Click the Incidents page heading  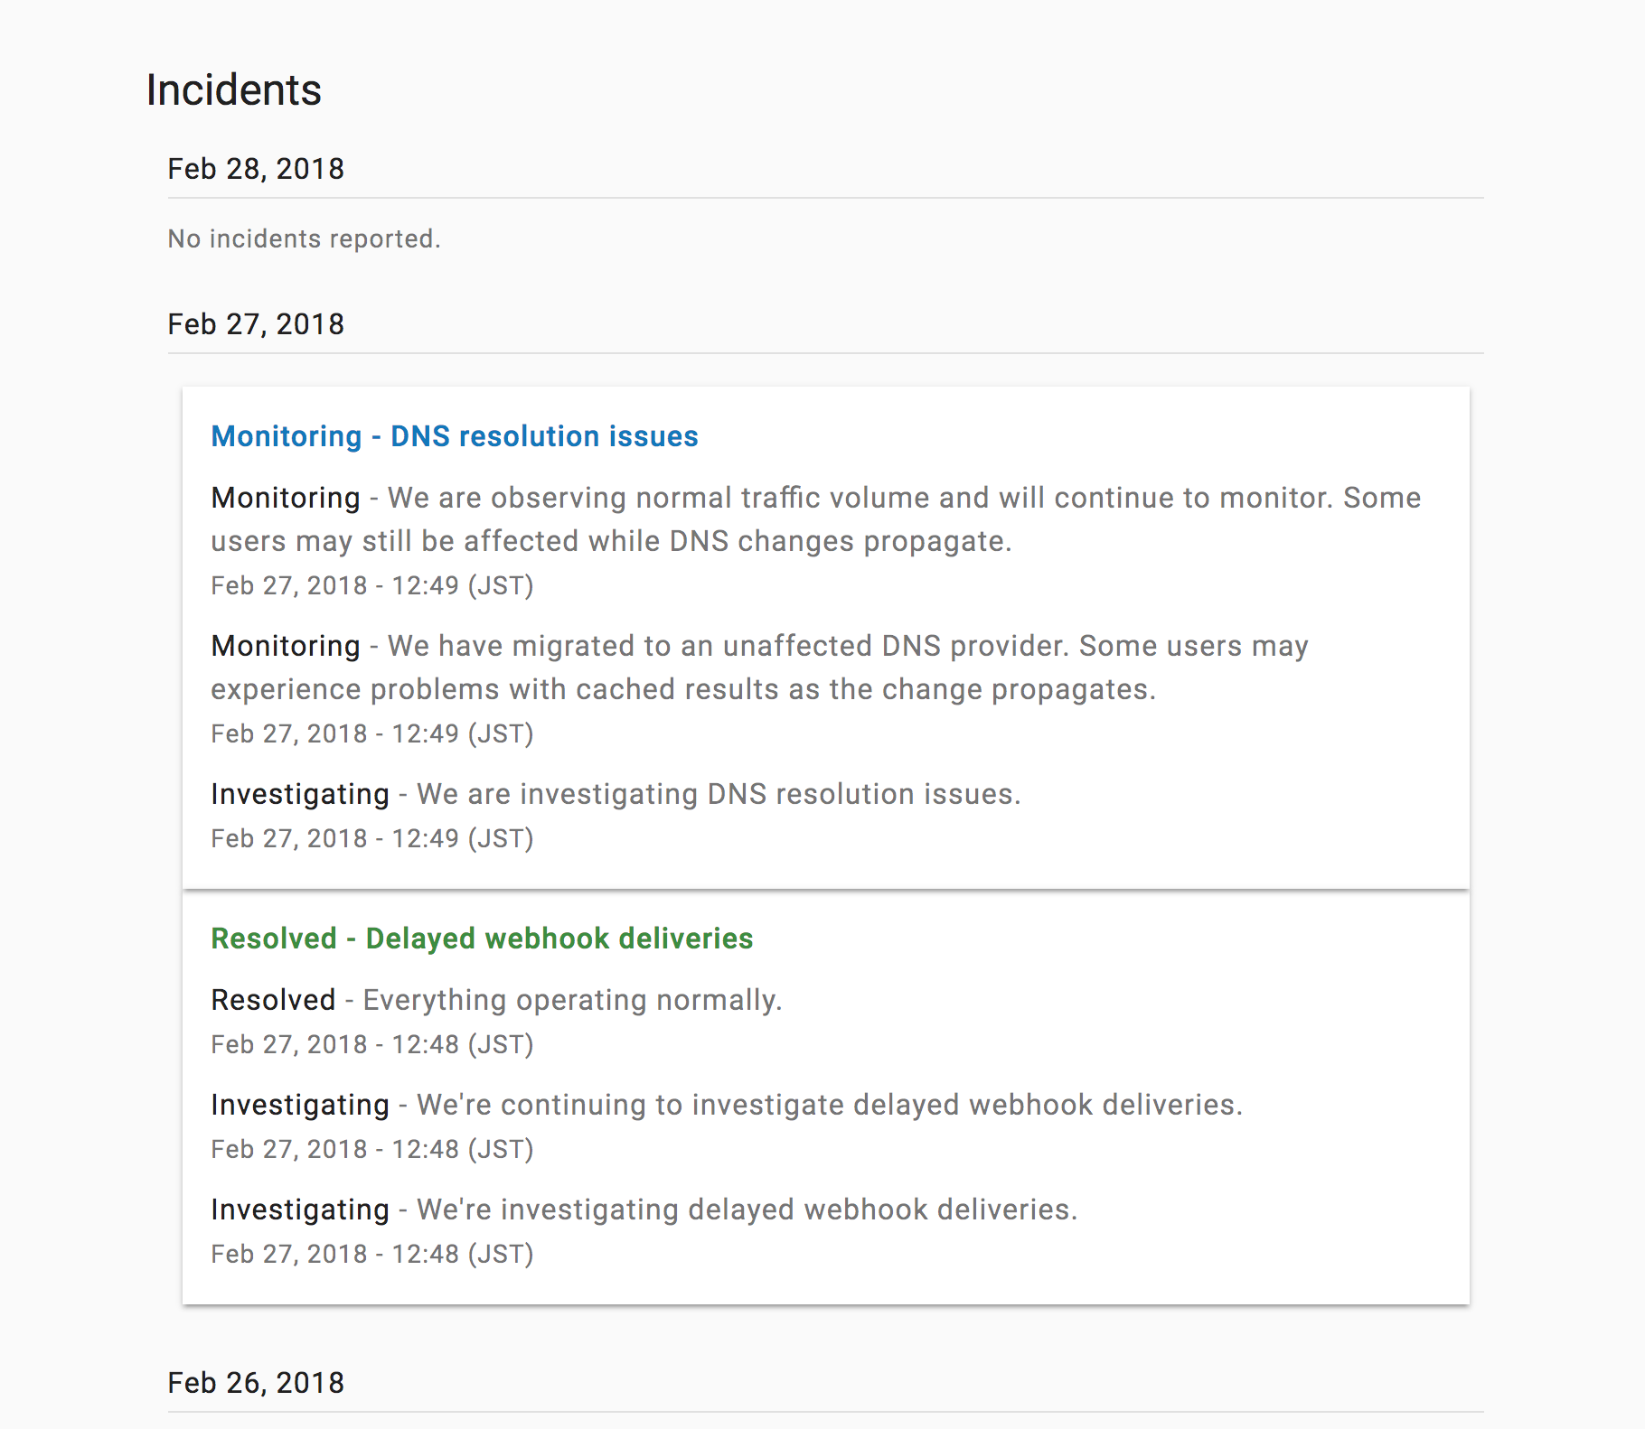(x=233, y=89)
